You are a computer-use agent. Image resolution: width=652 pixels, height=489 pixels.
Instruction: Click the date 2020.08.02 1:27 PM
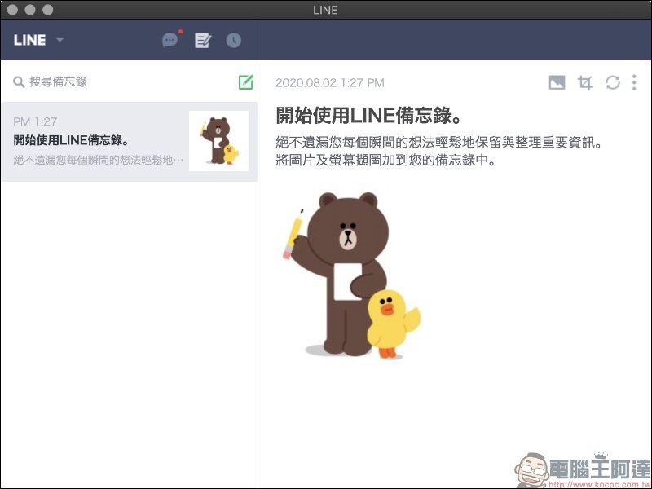coord(330,83)
